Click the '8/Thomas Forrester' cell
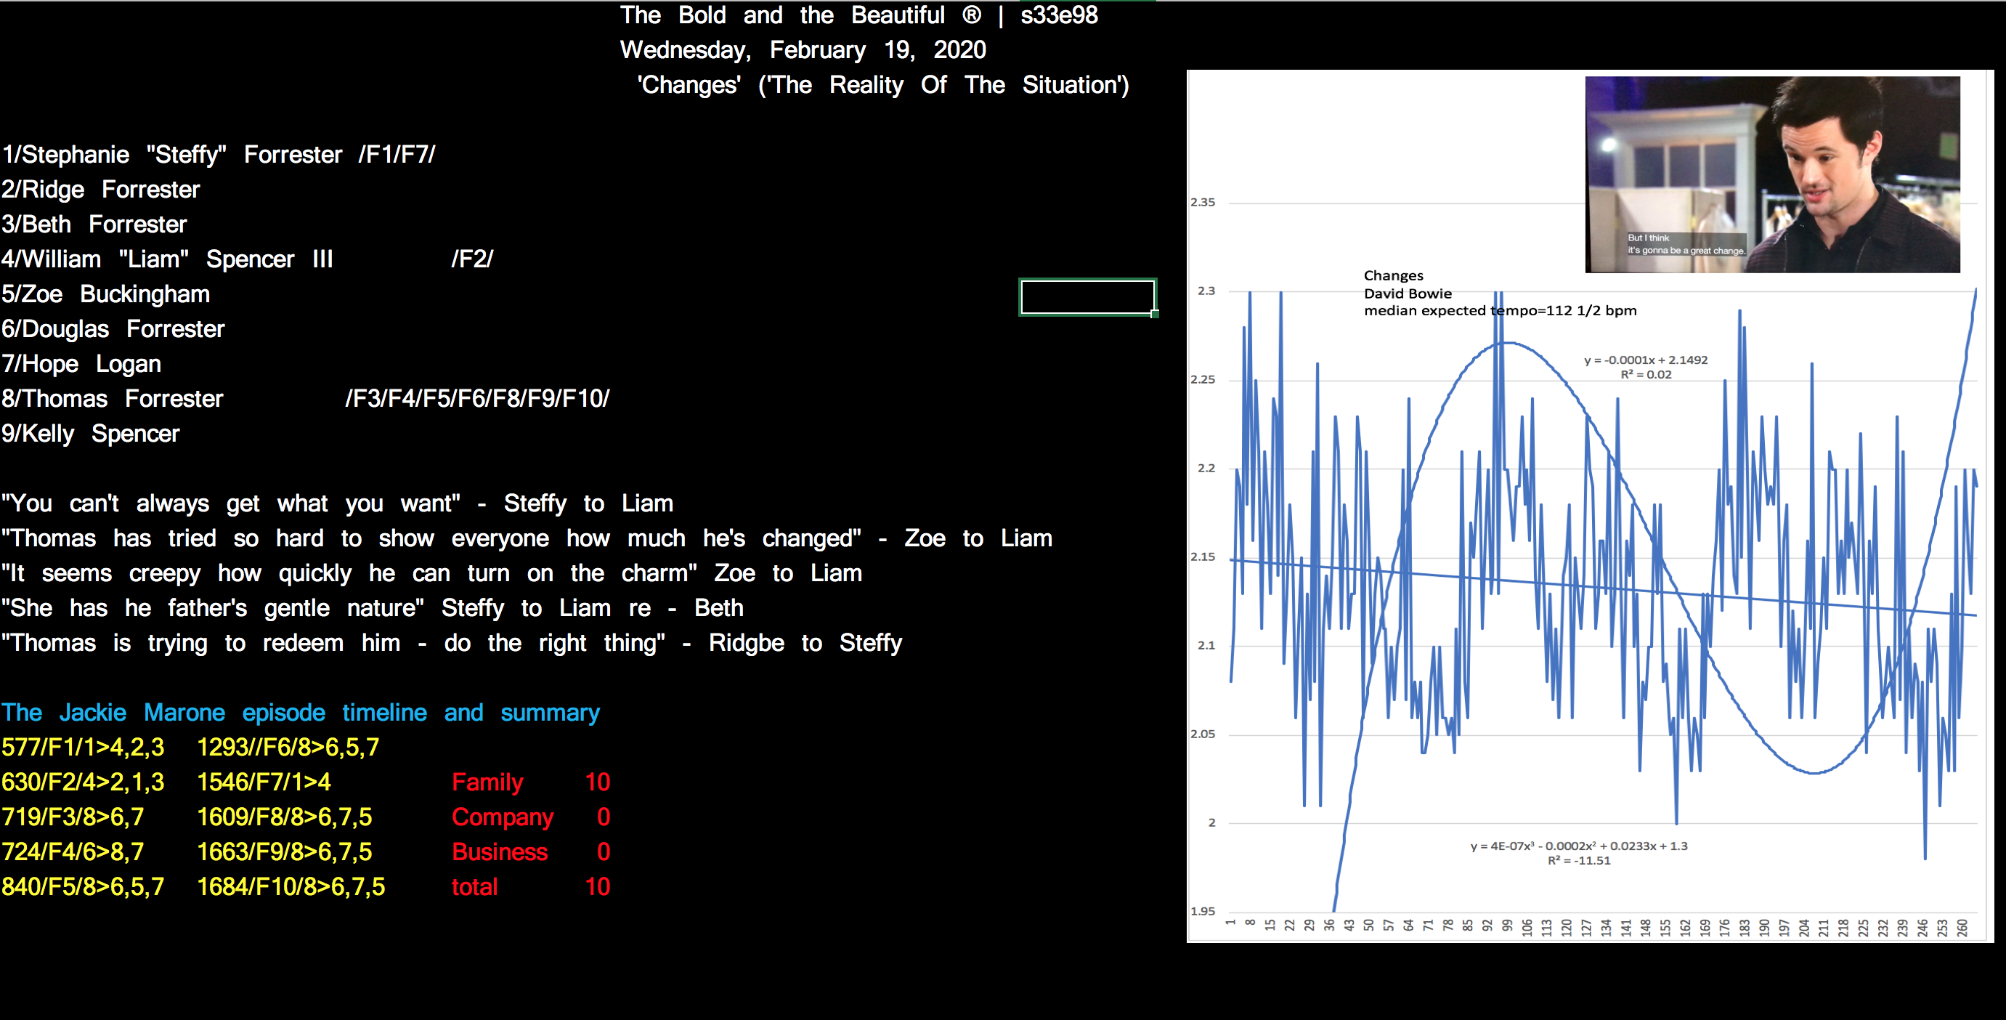Image resolution: width=2006 pixels, height=1020 pixels. (x=113, y=399)
